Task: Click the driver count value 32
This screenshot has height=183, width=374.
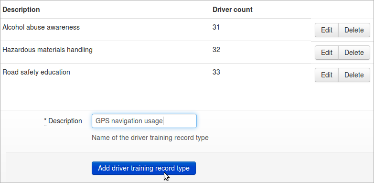Action: pos(216,50)
